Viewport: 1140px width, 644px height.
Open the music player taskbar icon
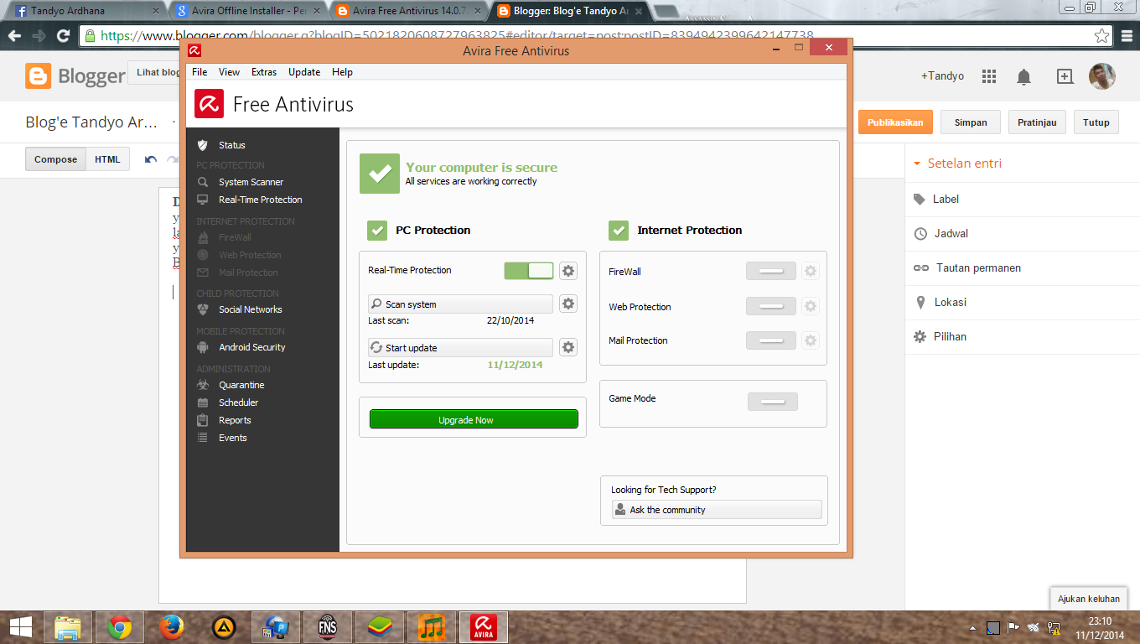[x=432, y=626]
